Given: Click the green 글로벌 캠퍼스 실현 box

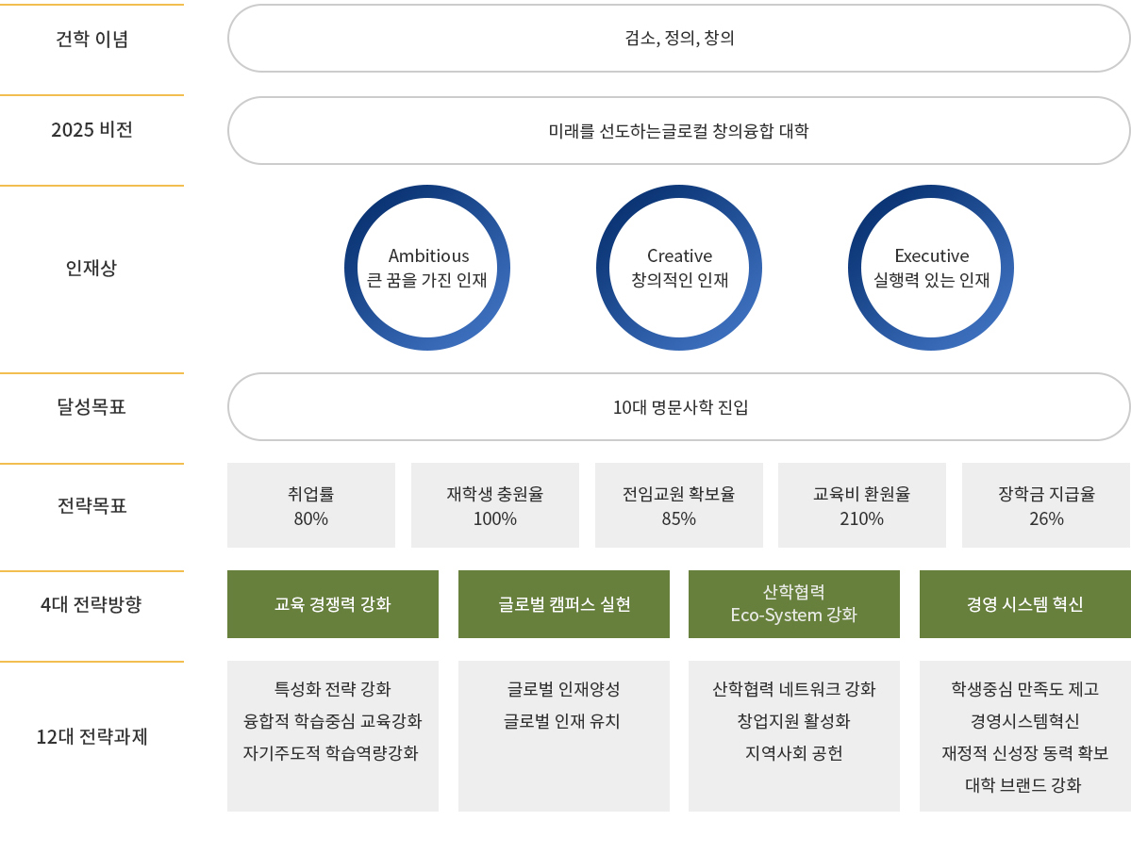Looking at the screenshot, I should coord(564,604).
